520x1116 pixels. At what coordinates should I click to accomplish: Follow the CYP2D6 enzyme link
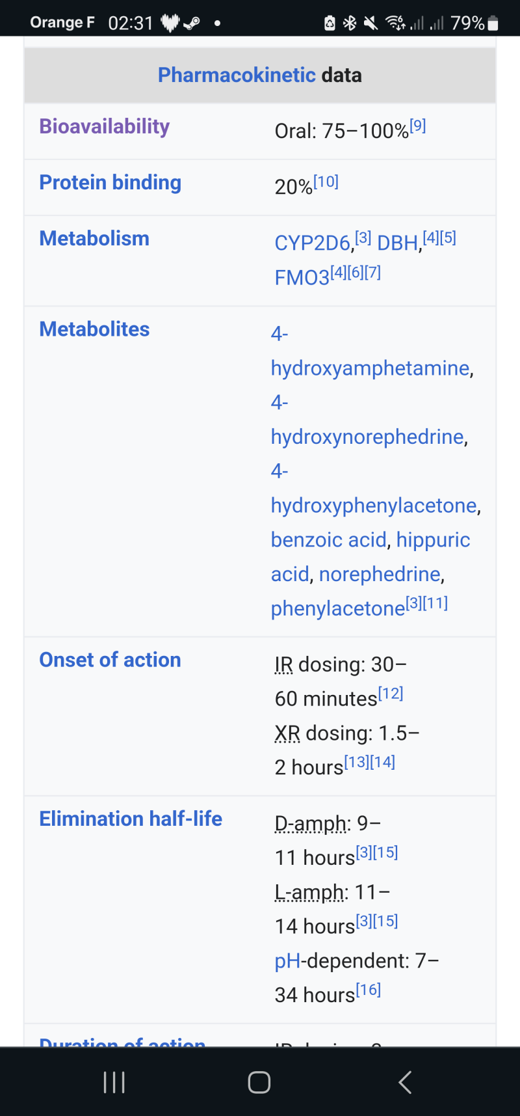point(313,243)
